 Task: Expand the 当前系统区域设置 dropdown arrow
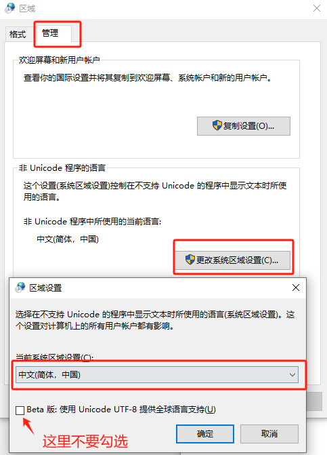(292, 374)
